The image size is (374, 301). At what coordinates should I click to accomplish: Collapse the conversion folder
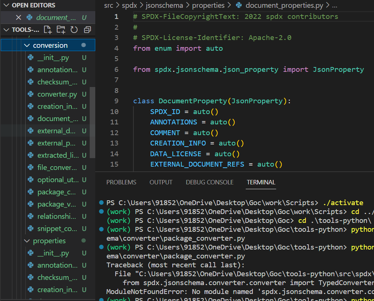coord(27,46)
